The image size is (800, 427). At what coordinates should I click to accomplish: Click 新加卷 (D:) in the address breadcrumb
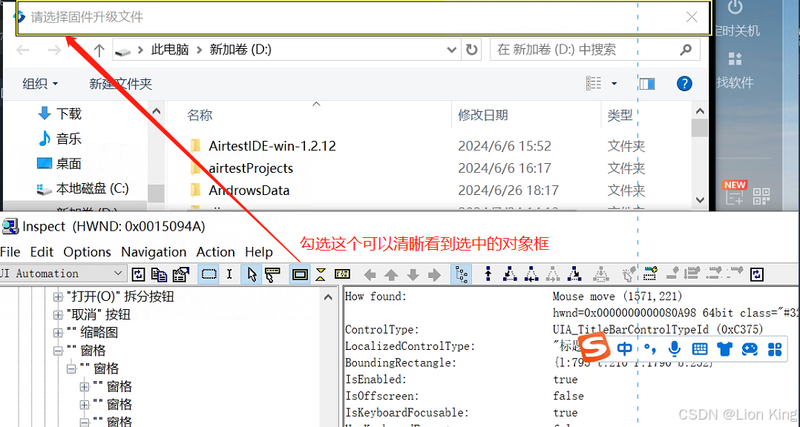click(240, 50)
